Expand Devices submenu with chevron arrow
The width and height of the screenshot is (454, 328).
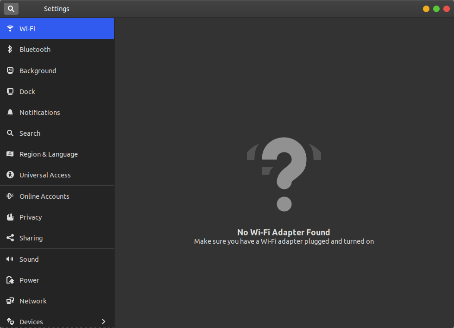[103, 322]
